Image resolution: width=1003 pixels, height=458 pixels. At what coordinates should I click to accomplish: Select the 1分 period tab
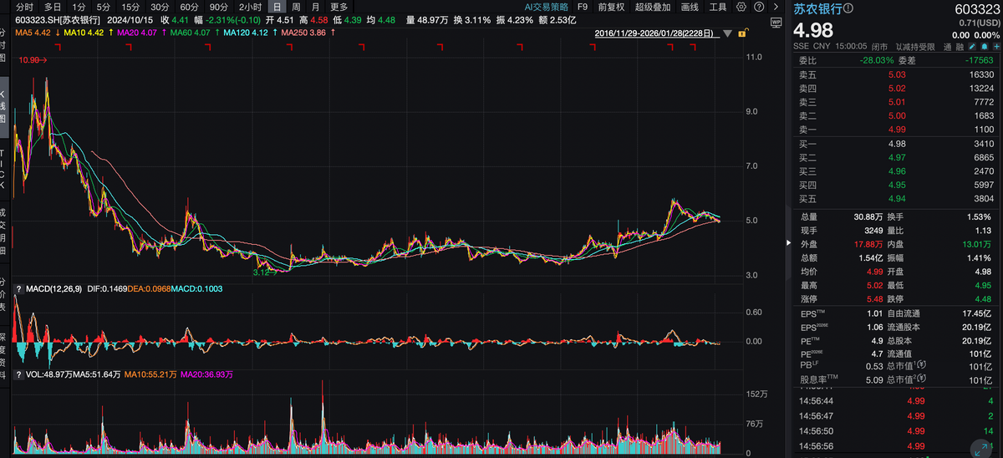click(79, 7)
